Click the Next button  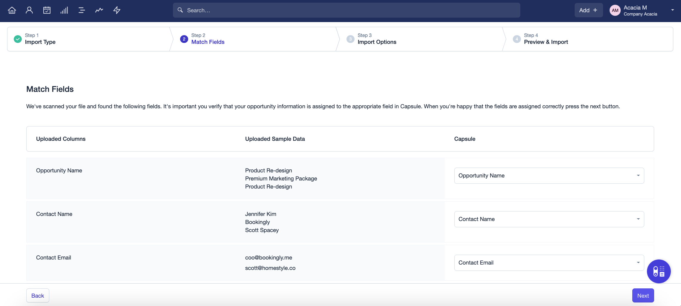(x=643, y=296)
